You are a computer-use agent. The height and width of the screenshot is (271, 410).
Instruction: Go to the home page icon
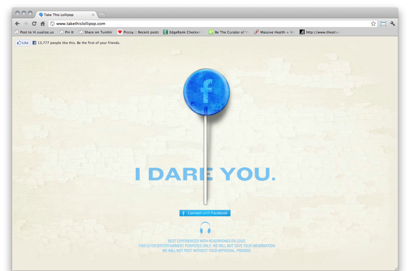click(42, 24)
